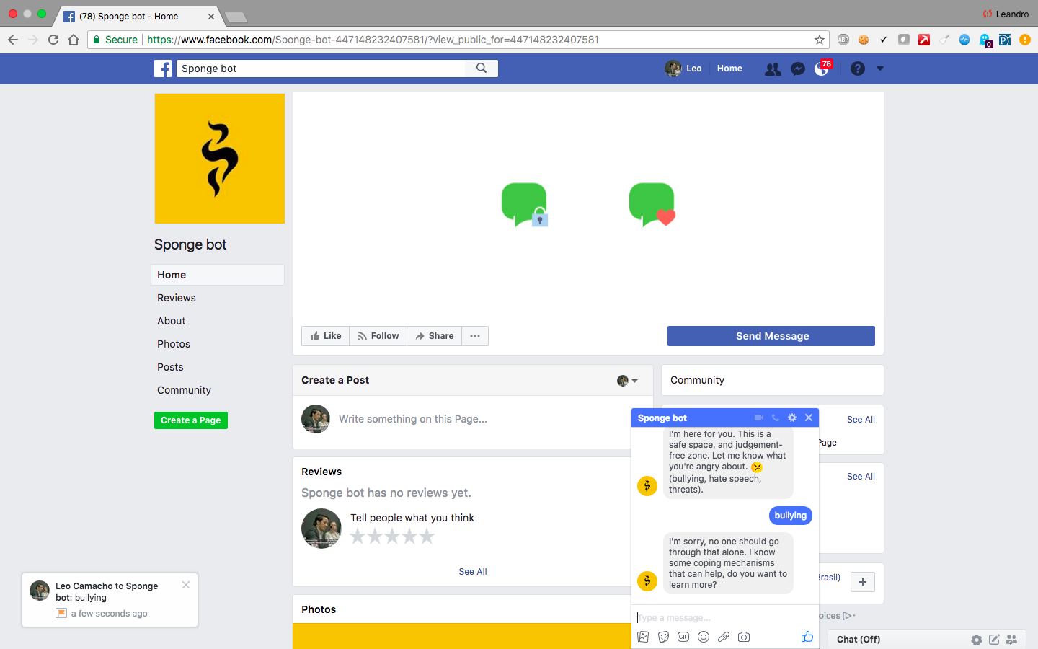The width and height of the screenshot is (1038, 649).
Task: Click the Create a Page button
Action: (x=191, y=420)
